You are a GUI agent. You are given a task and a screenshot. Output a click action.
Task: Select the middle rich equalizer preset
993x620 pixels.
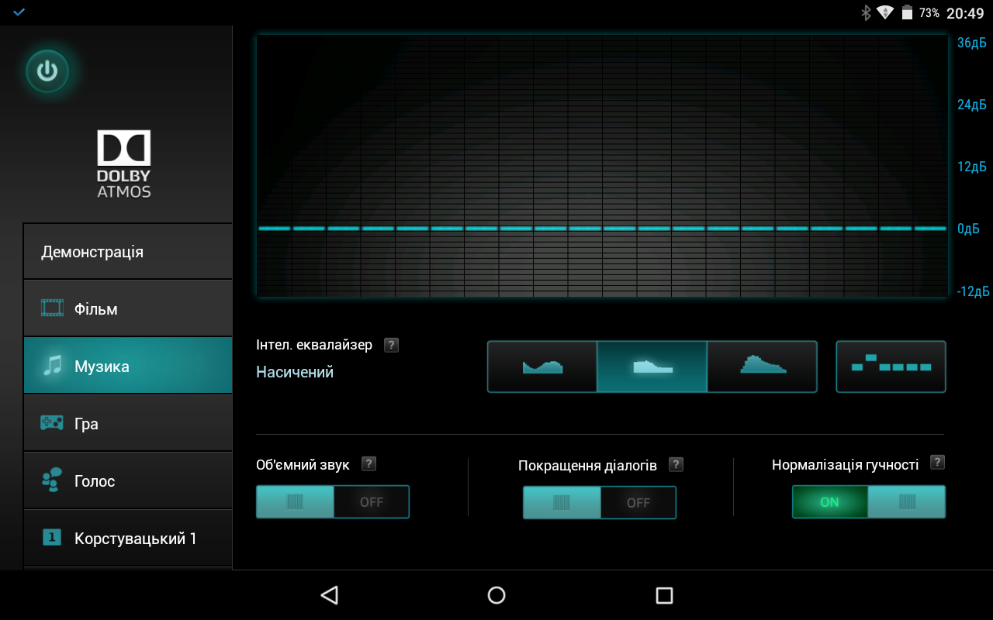click(x=652, y=367)
